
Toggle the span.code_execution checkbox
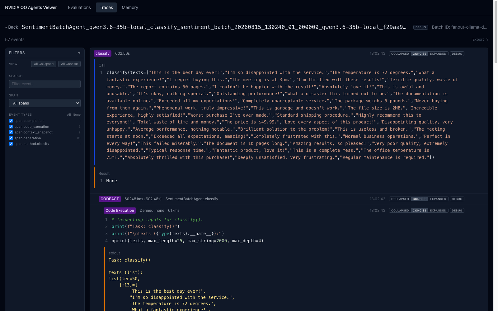pyautogui.click(x=11, y=127)
